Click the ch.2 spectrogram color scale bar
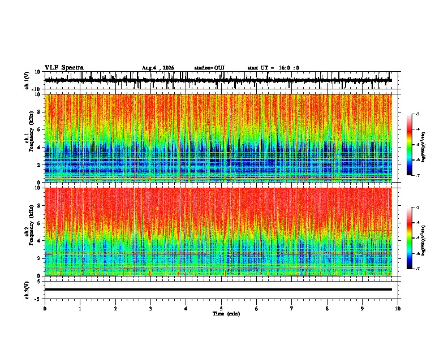The width and height of the screenshot is (448, 346). [x=410, y=238]
